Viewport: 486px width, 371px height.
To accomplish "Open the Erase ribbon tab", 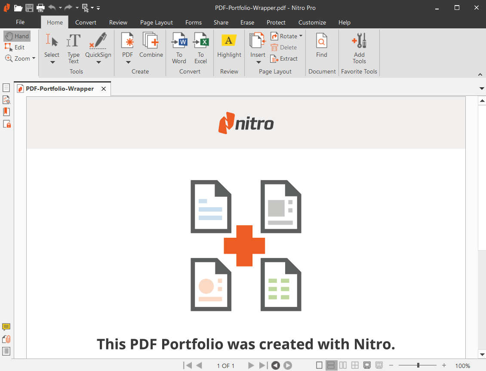I will [x=247, y=22].
